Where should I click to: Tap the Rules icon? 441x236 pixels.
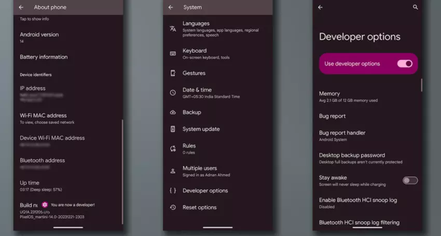pyautogui.click(x=173, y=149)
